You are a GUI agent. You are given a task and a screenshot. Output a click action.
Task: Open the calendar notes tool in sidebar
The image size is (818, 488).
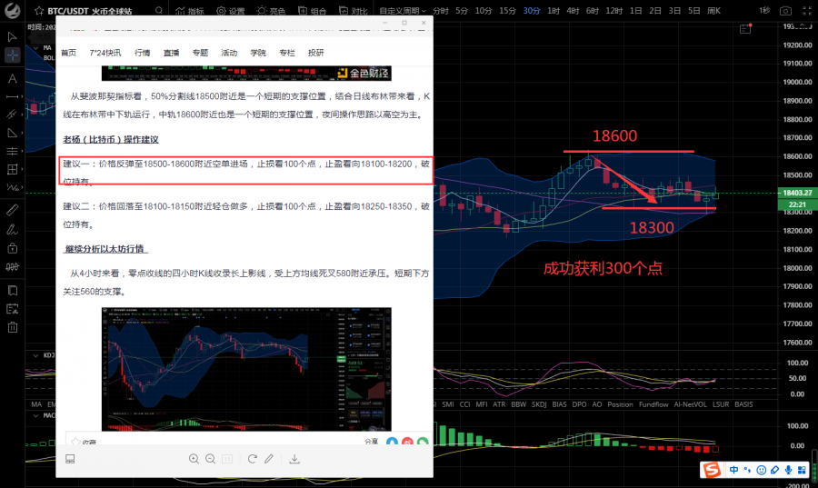(12, 309)
